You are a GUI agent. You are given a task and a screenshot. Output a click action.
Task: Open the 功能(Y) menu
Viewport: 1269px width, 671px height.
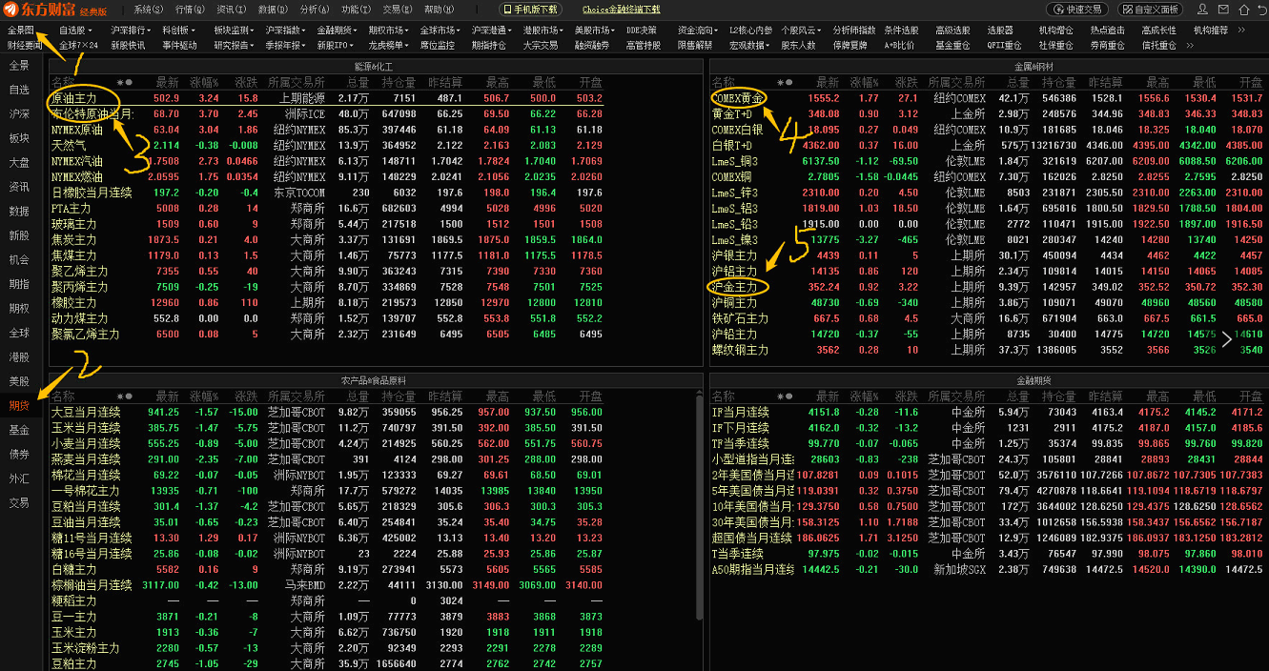coord(356,10)
